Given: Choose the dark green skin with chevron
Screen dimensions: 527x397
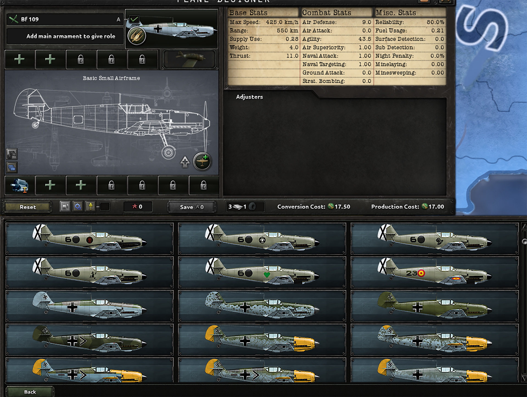Looking at the screenshot, I should coord(90,340).
